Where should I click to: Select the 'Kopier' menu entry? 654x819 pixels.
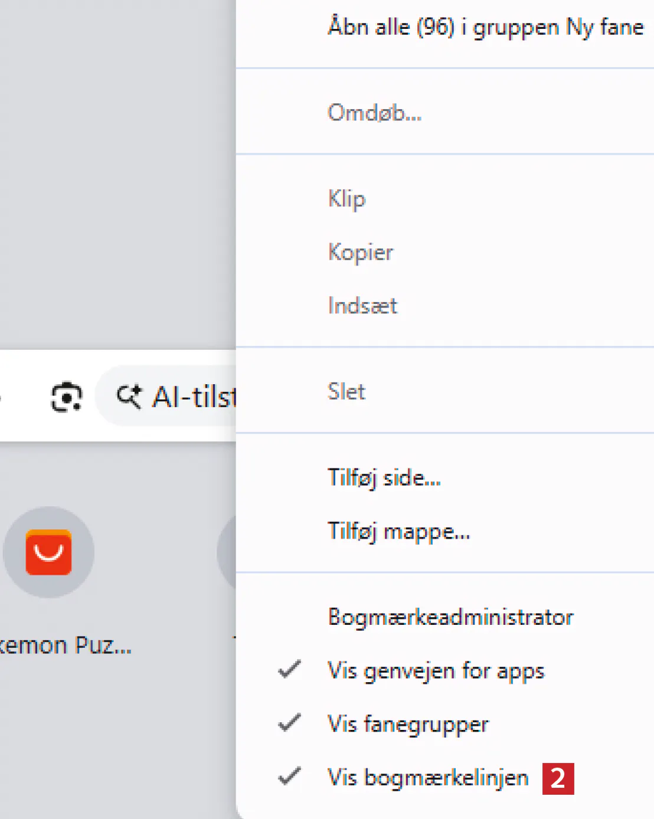[x=360, y=253]
